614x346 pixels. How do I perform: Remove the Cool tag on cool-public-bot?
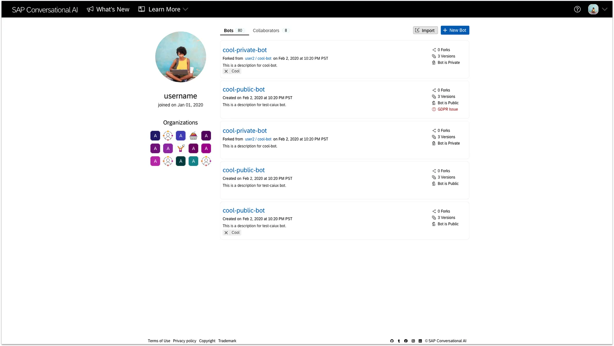[226, 233]
